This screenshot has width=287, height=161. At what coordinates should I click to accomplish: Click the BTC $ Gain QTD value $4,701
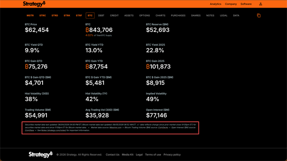[34, 83]
